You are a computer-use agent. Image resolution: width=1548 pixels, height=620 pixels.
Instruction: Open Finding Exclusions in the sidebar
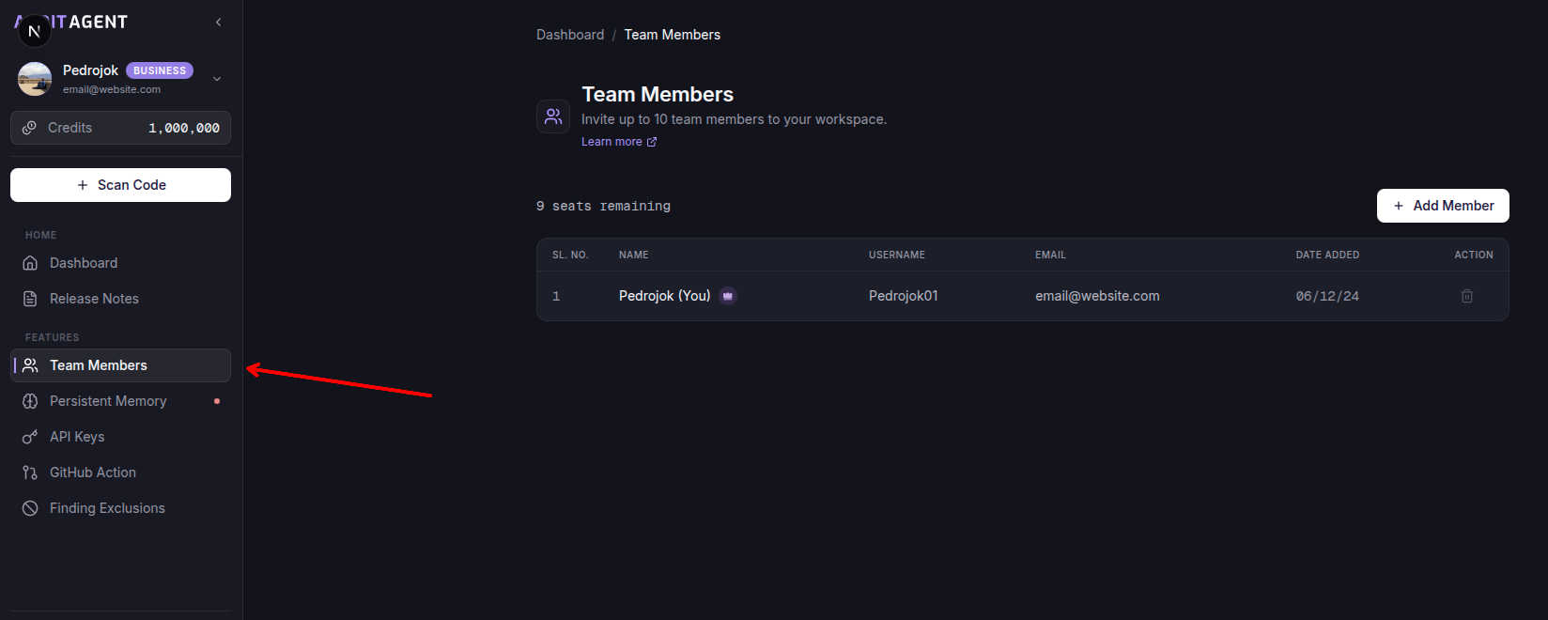(x=120, y=508)
